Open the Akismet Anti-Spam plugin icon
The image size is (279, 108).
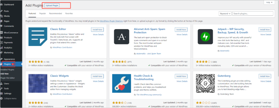122,37
